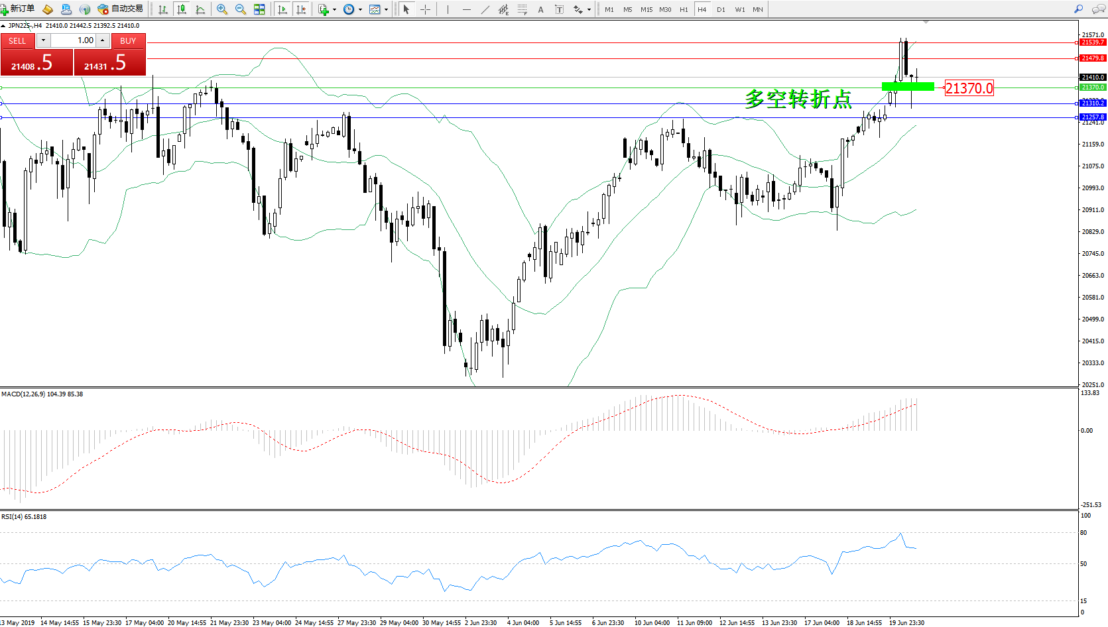Click the green 多空转折点 price zone rectangle
This screenshot has width=1108, height=627.
coord(907,86)
